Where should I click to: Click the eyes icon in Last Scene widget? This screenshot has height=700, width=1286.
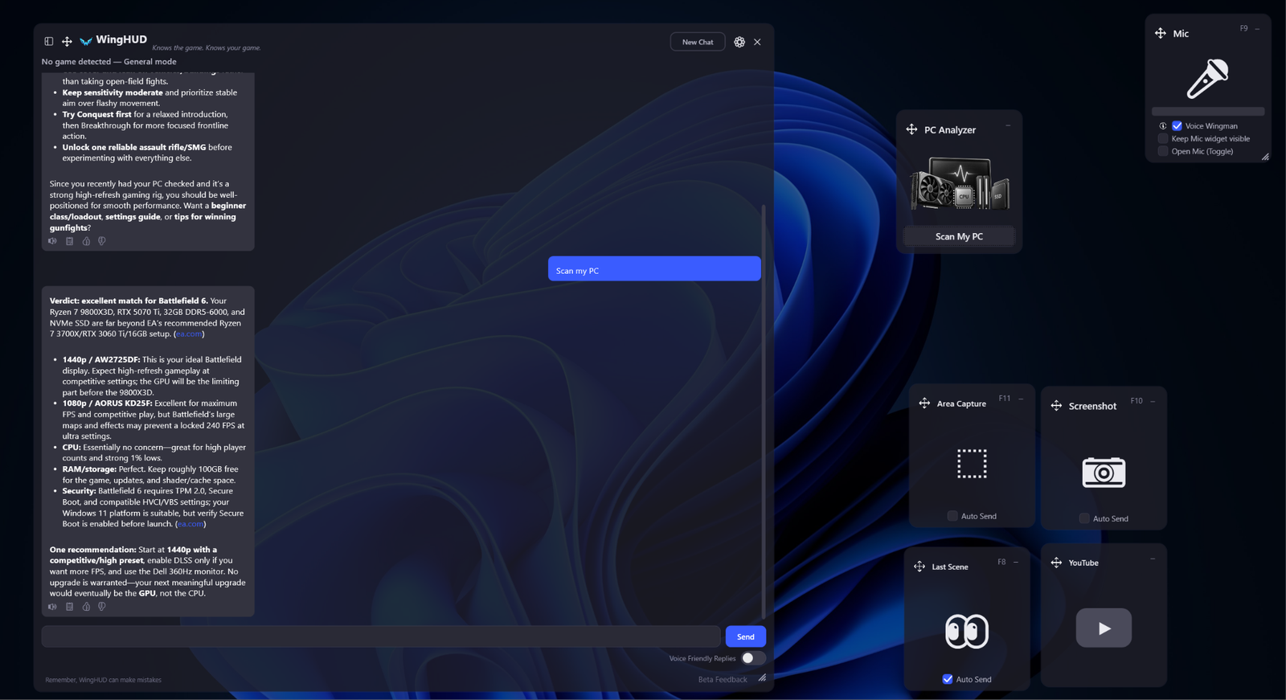[x=967, y=631]
